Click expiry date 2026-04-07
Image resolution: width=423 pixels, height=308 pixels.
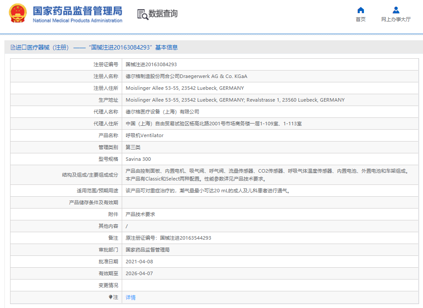point(139,273)
